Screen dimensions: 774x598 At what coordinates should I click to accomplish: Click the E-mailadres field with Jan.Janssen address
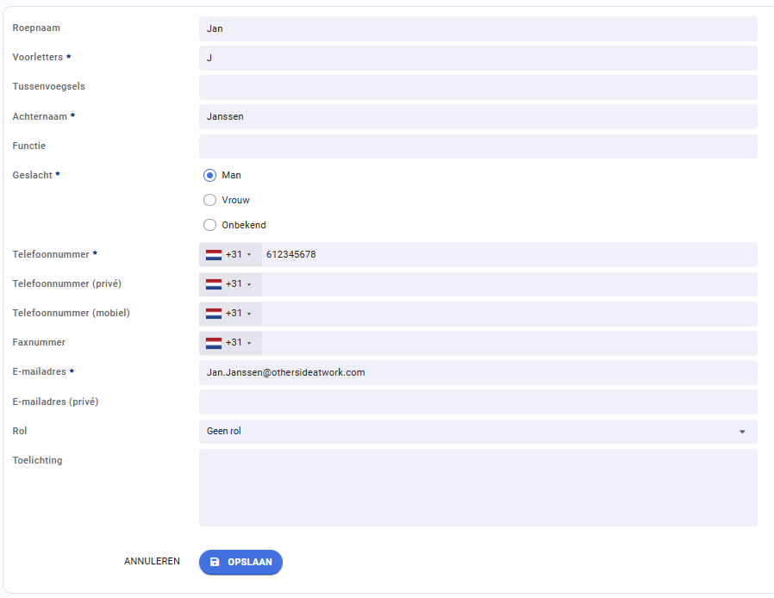478,372
